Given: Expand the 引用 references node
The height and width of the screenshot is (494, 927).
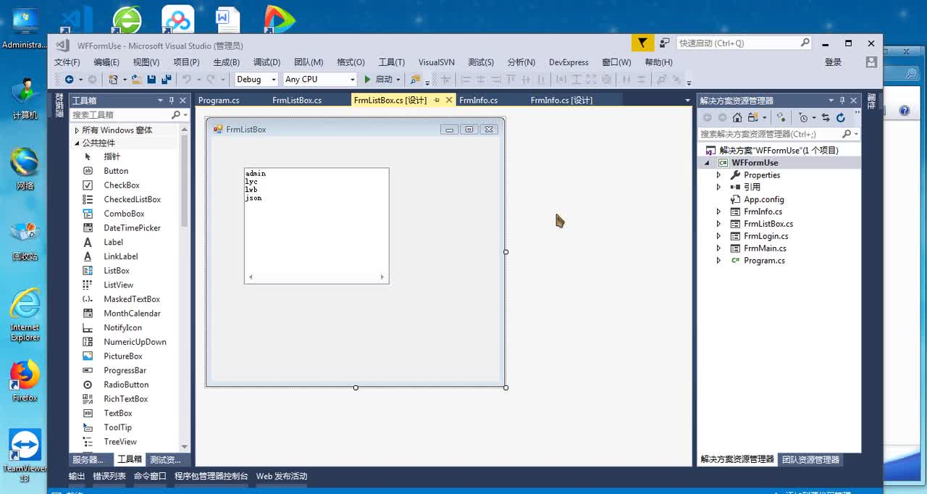Looking at the screenshot, I should click(718, 187).
